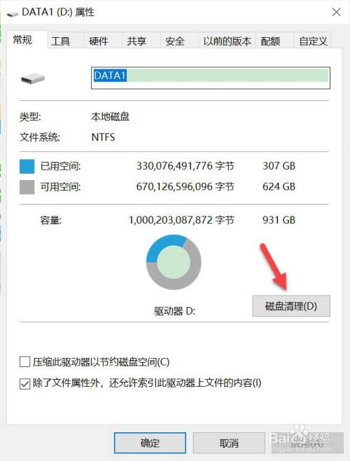Go to the 安全 tab
This screenshot has width=350, height=461.
tap(175, 41)
